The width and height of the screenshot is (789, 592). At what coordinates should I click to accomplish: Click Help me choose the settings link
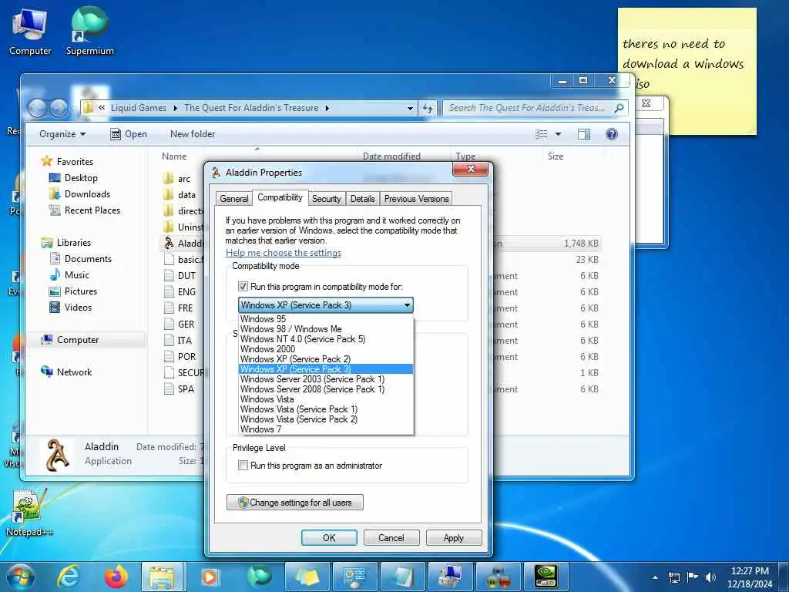[x=284, y=253]
